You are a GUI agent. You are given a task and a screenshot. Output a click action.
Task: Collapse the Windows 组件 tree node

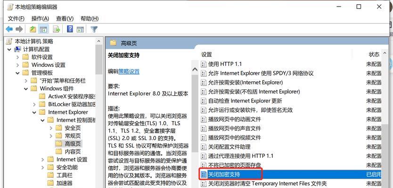pos(26,89)
